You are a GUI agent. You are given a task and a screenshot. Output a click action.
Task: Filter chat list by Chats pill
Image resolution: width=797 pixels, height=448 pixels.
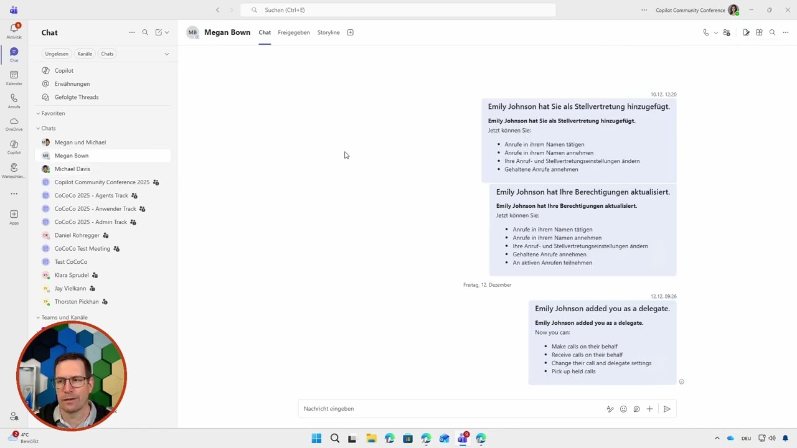(x=107, y=54)
